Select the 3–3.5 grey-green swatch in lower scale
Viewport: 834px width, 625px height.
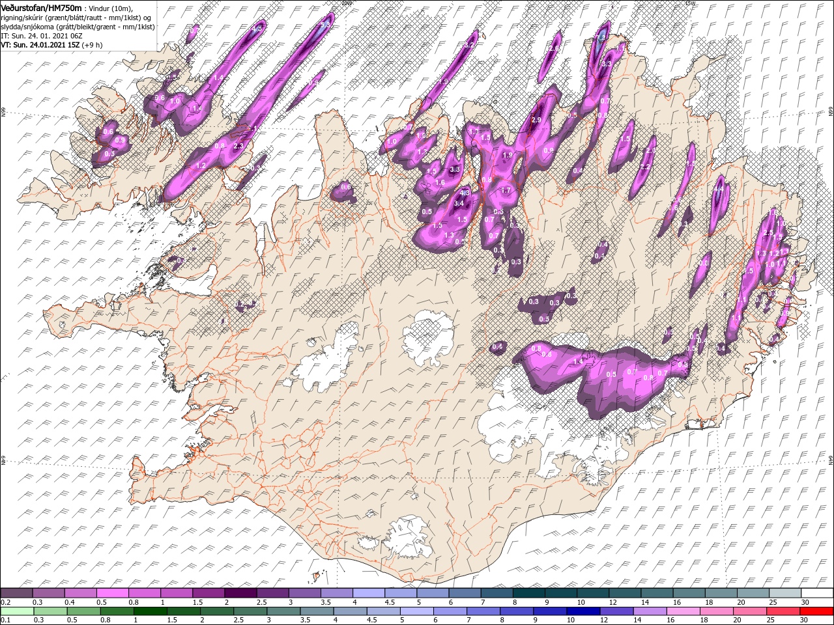(x=283, y=611)
